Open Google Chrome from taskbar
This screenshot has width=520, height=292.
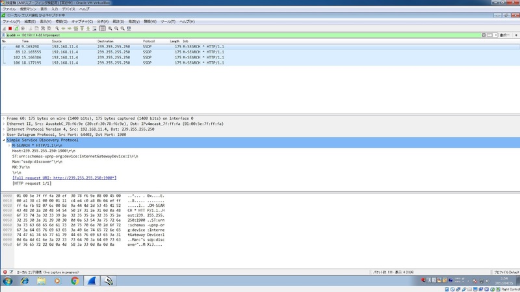[75, 281]
